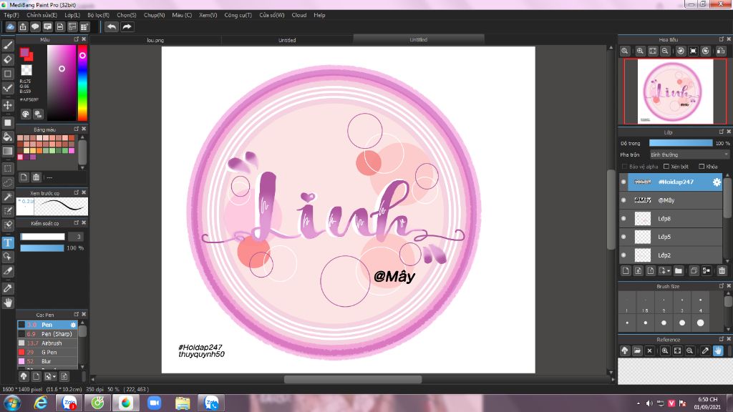The width and height of the screenshot is (733, 412).
Task: Hide the @Mây layer
Action: tap(623, 200)
